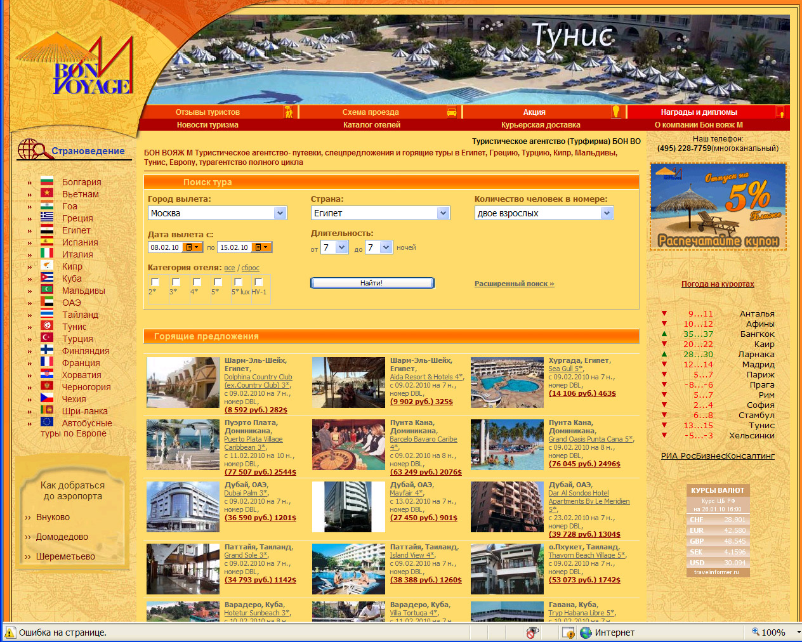The width and height of the screenshot is (802, 642).
Task: Click the Tunisia flag icon
Action: (x=47, y=327)
